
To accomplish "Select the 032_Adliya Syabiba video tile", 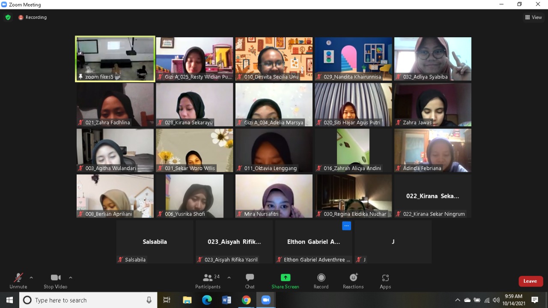I will click(x=432, y=59).
